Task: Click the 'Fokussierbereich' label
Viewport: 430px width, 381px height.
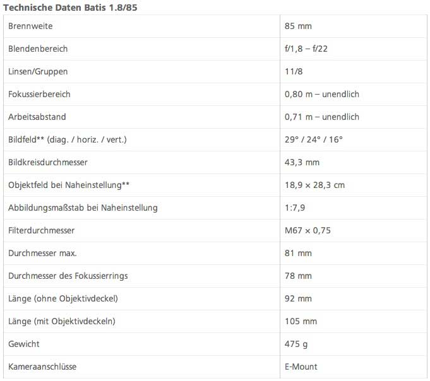Action: click(x=39, y=94)
